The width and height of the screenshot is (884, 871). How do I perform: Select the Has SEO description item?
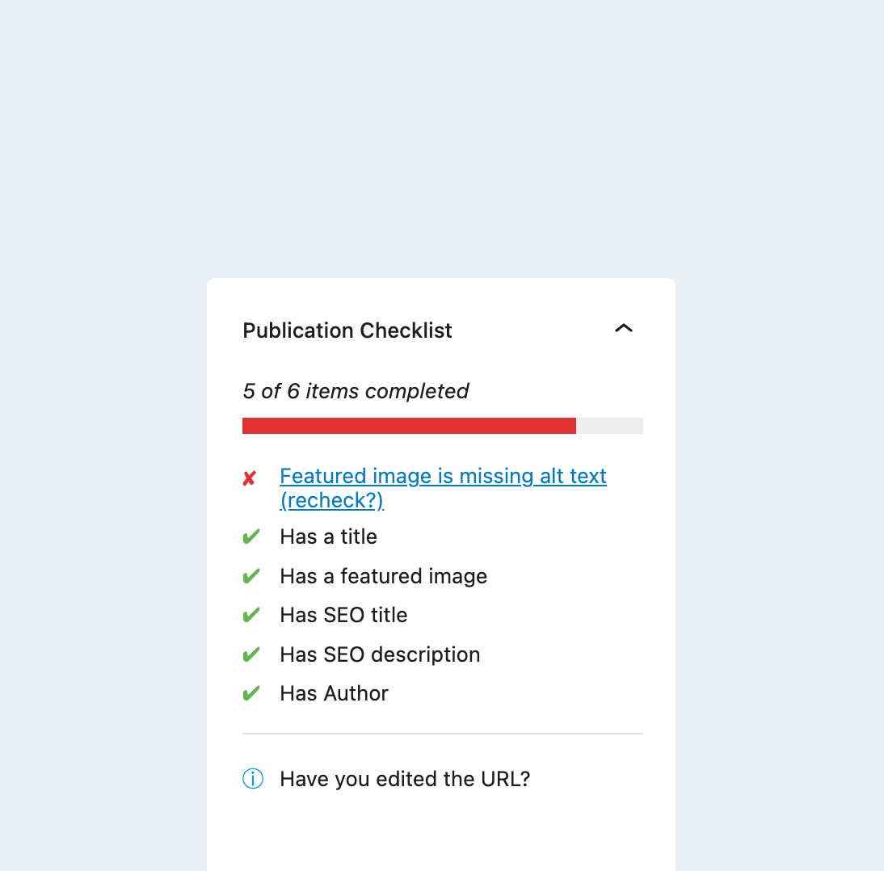point(380,654)
